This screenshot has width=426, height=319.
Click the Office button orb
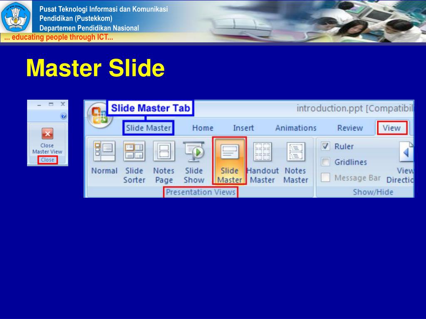coord(99,115)
